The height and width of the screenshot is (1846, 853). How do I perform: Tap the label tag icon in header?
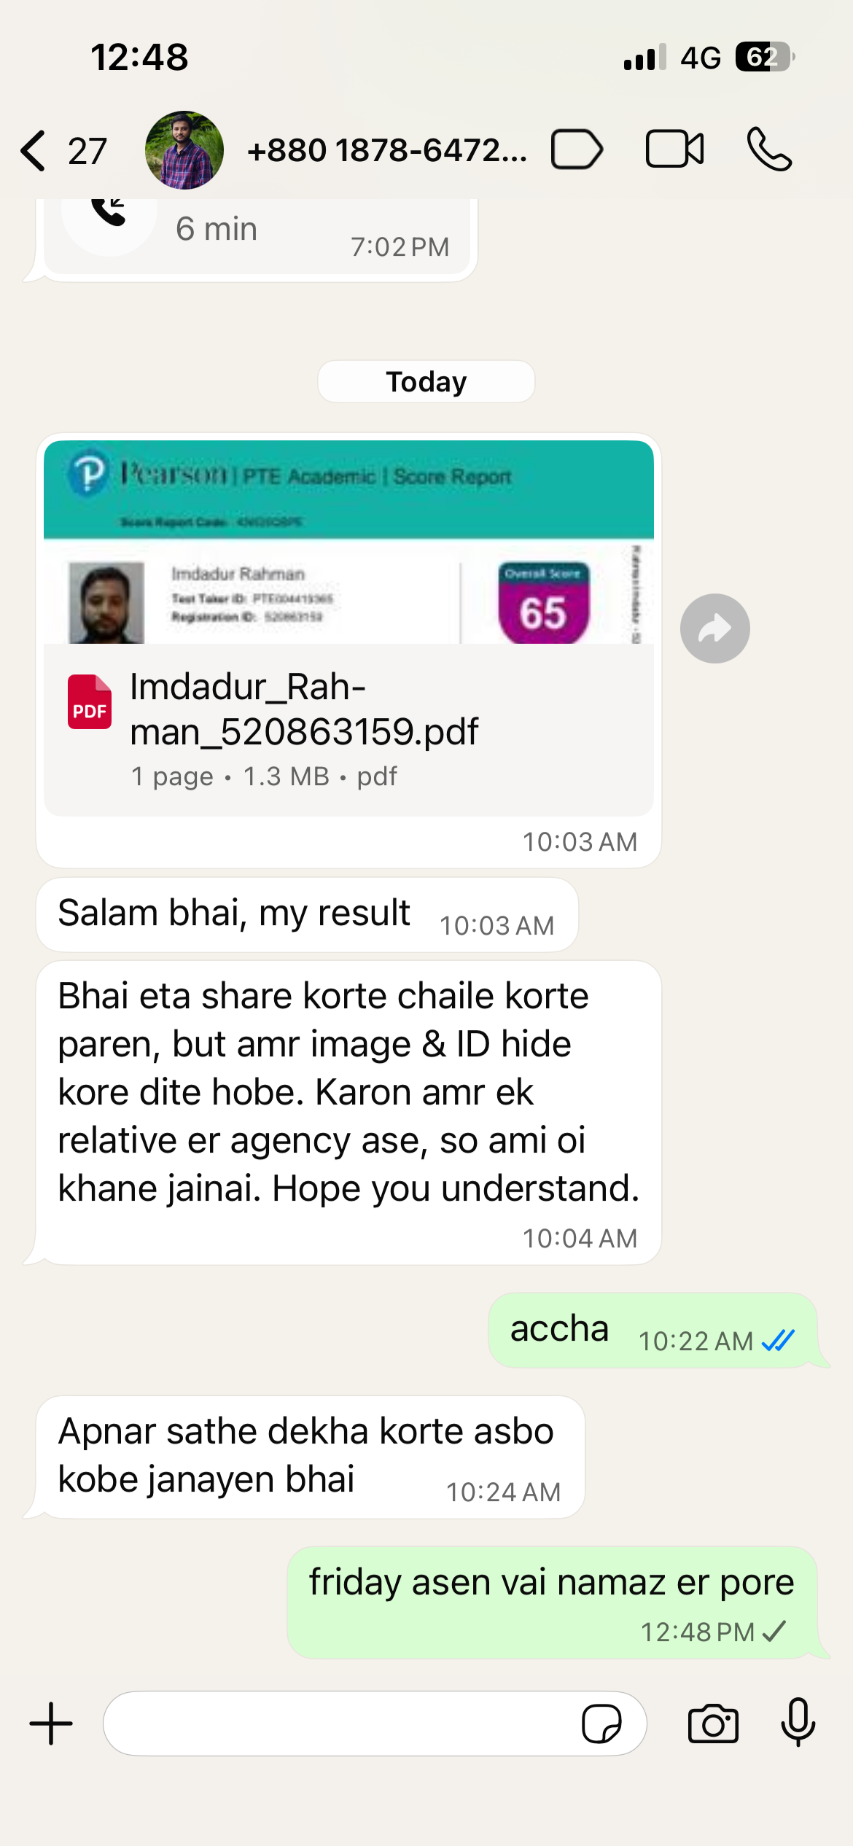coord(577,149)
